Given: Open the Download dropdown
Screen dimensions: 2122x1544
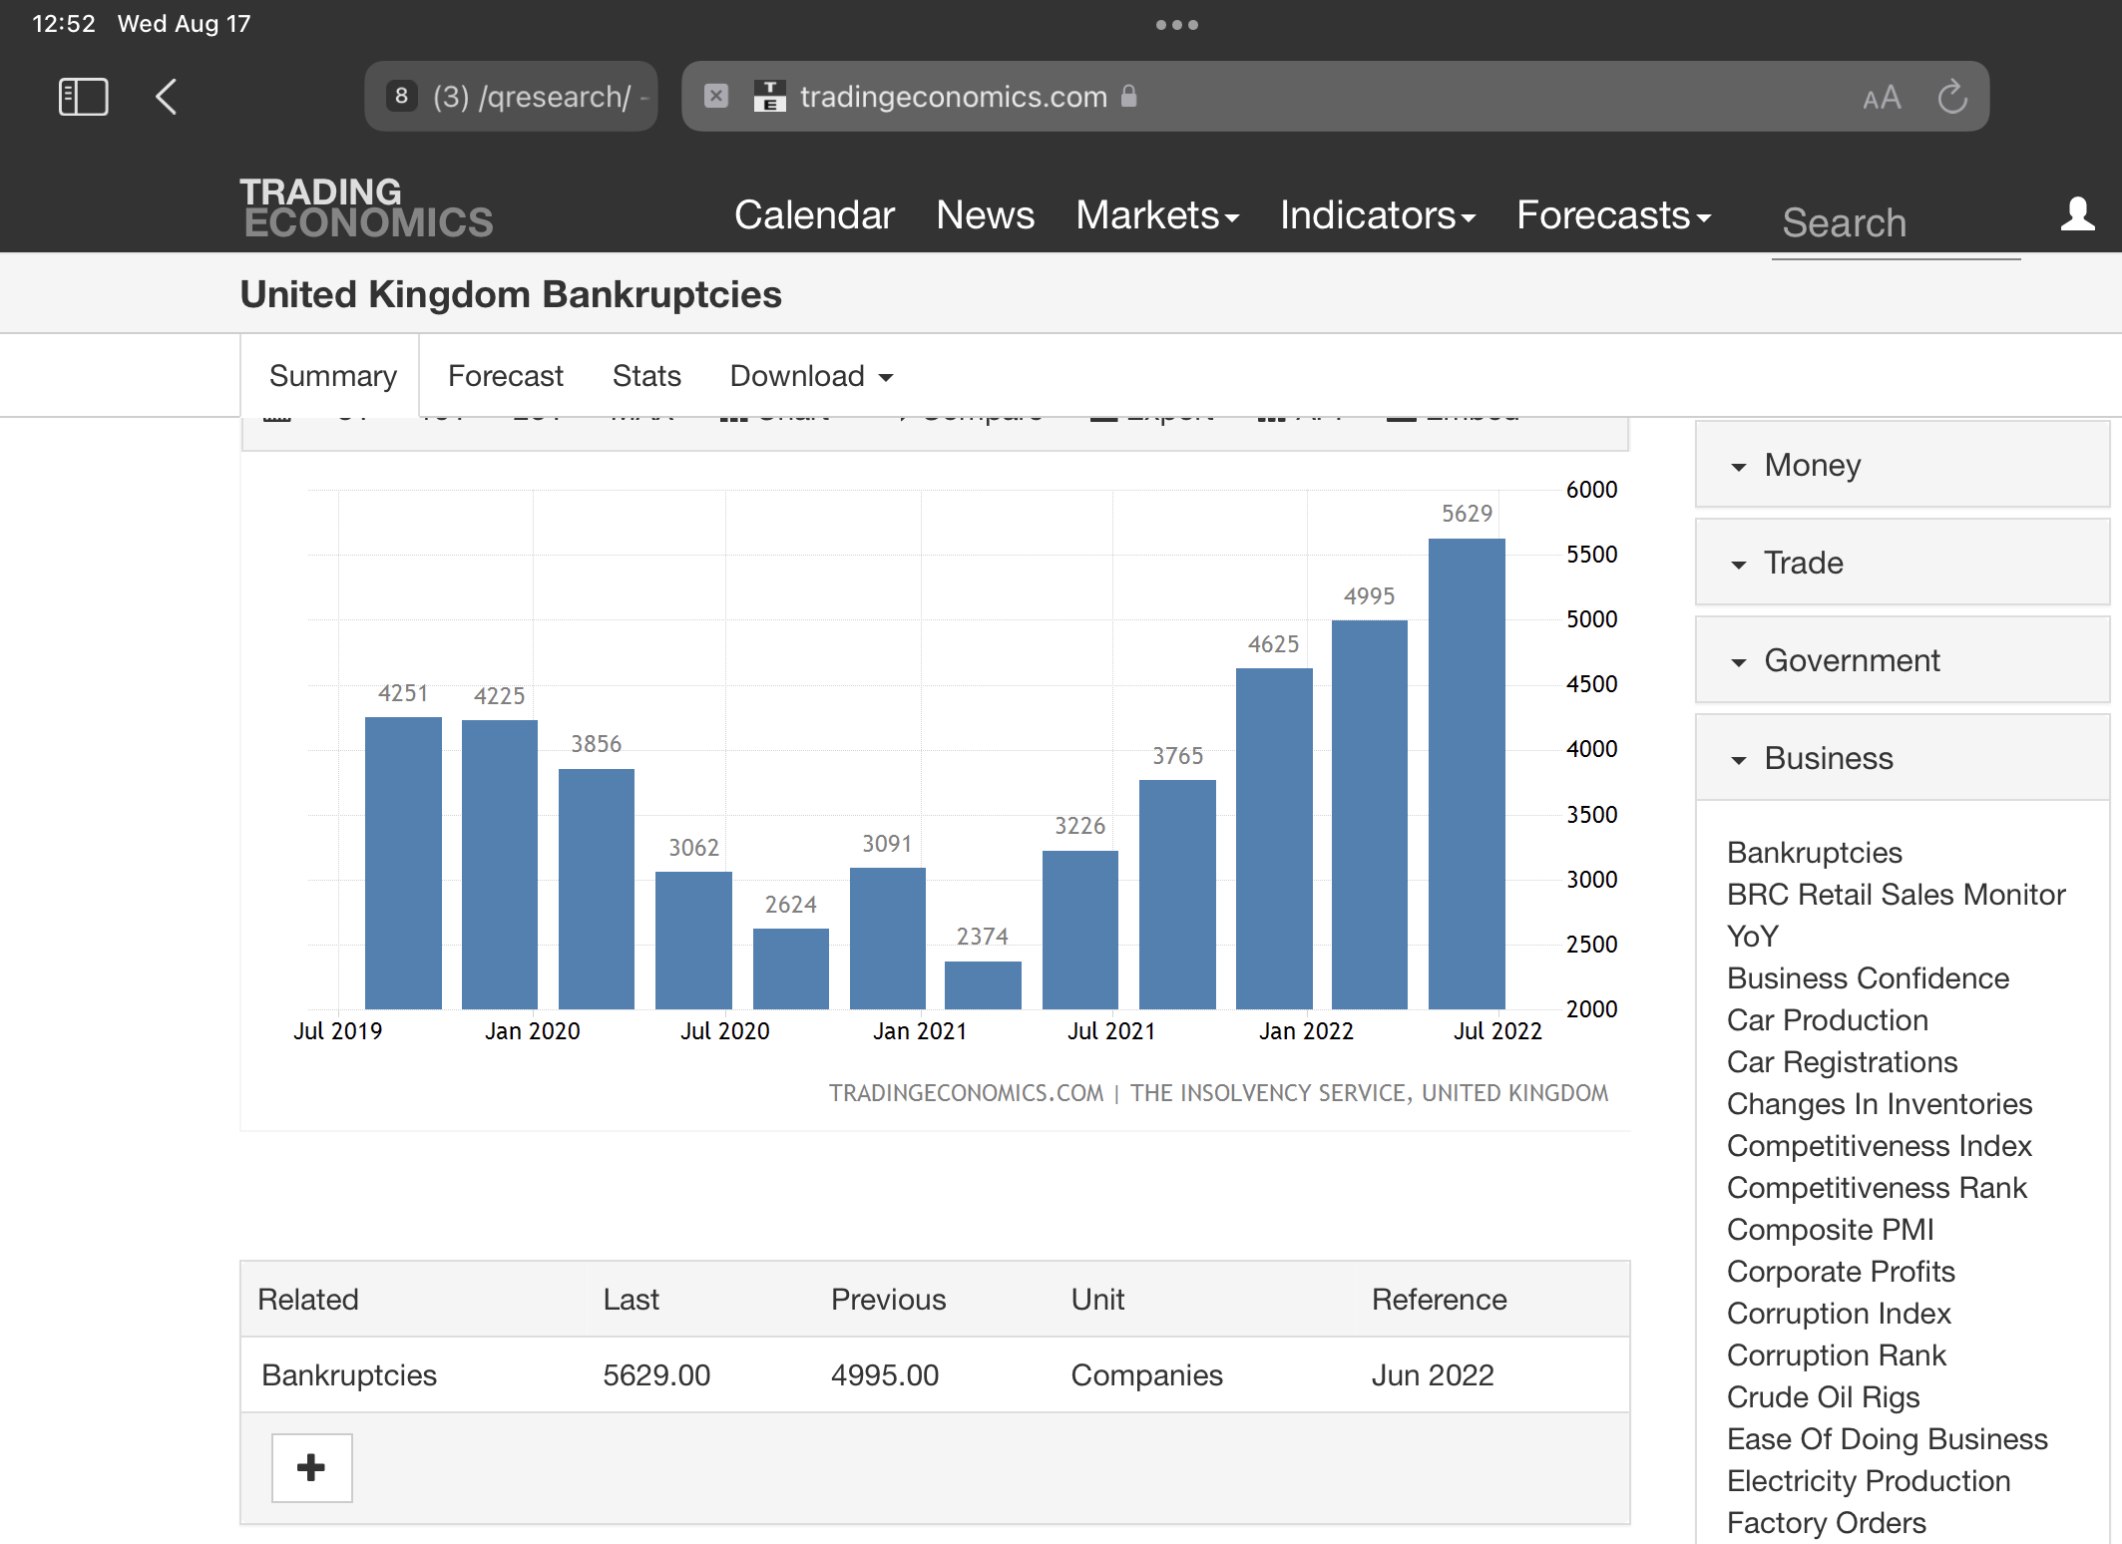Looking at the screenshot, I should [x=812, y=376].
